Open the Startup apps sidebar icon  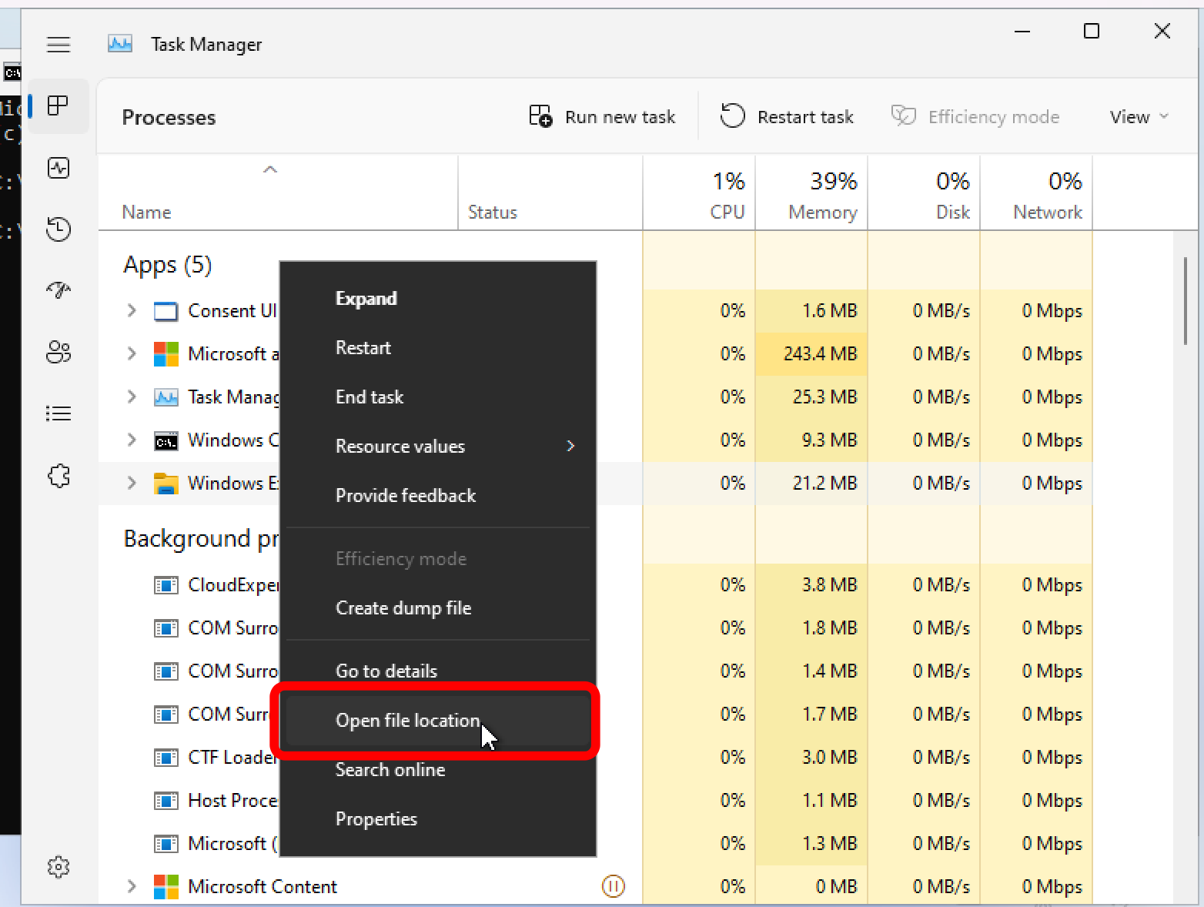[x=59, y=290]
